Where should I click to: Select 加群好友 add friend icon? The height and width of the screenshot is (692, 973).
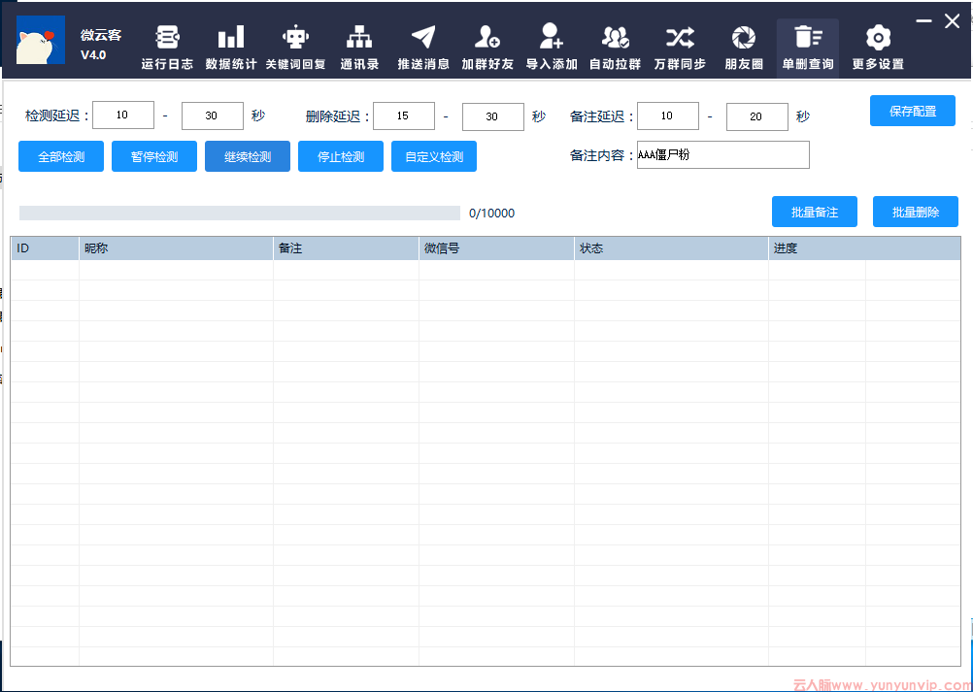click(487, 38)
